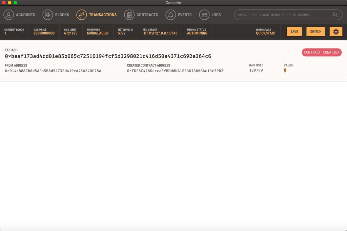This screenshot has width=347, height=231.
Task: Click the current block number 1
Action: (5, 33)
